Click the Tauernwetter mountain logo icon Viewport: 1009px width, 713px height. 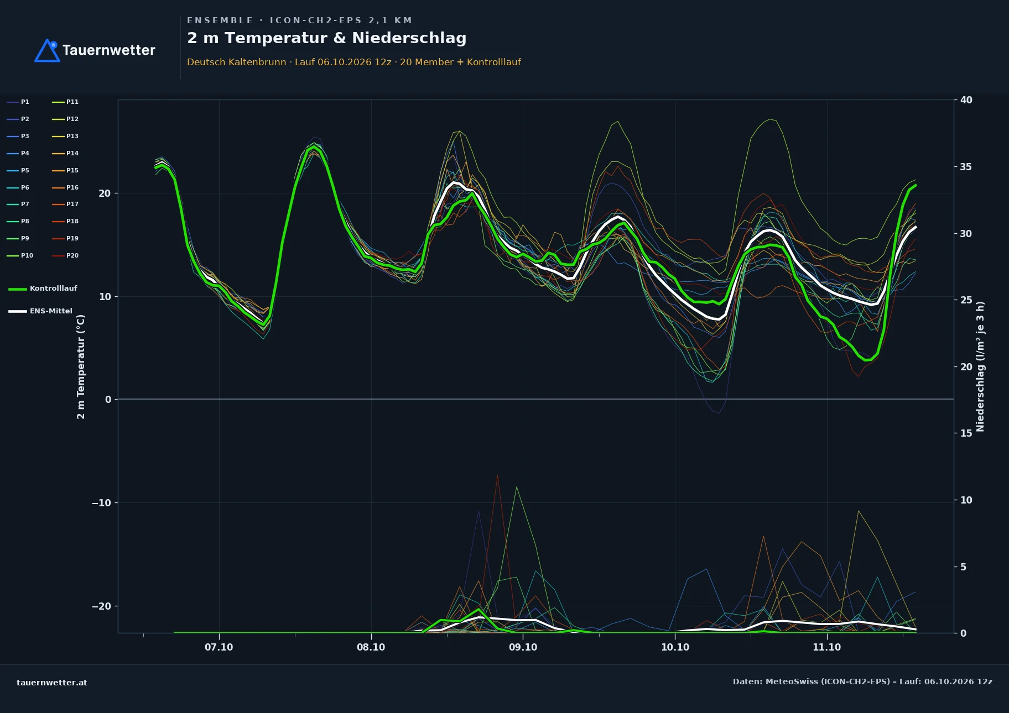47,50
